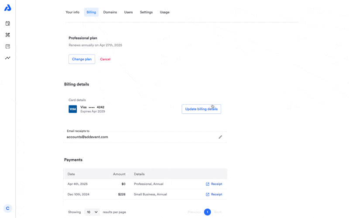The height and width of the screenshot is (218, 349).
Task: Click the Professional plan heading
Action: pos(83,38)
